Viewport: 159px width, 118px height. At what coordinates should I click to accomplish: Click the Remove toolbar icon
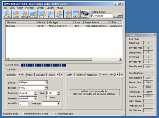tap(33, 14)
